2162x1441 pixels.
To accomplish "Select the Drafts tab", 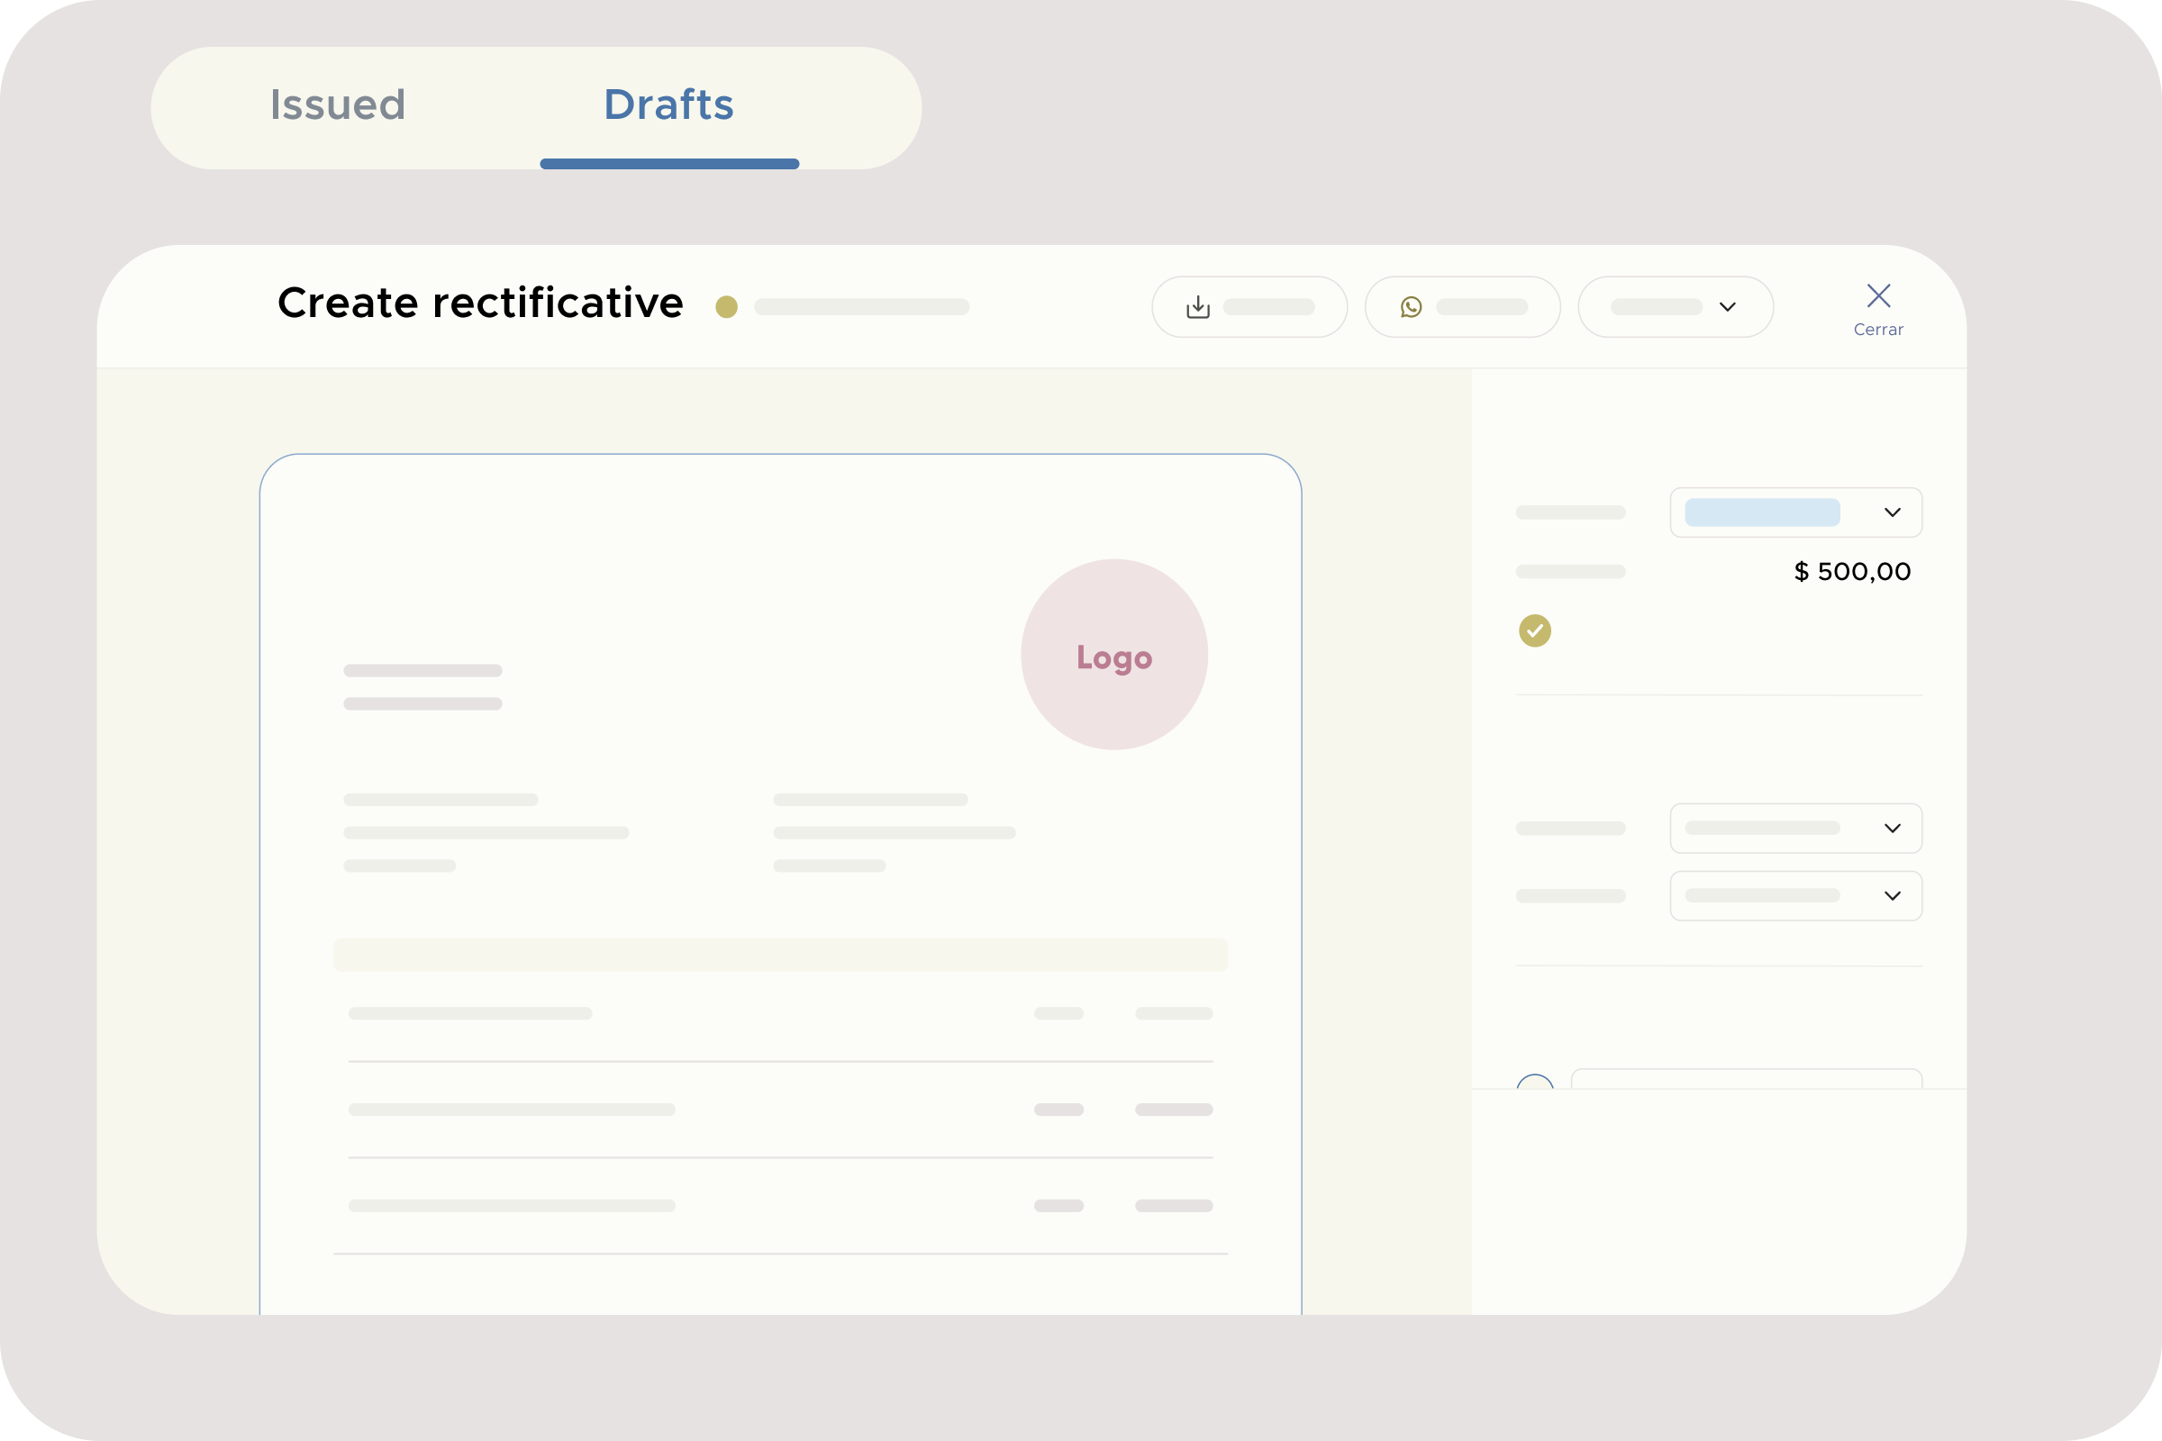I will pos(668,104).
